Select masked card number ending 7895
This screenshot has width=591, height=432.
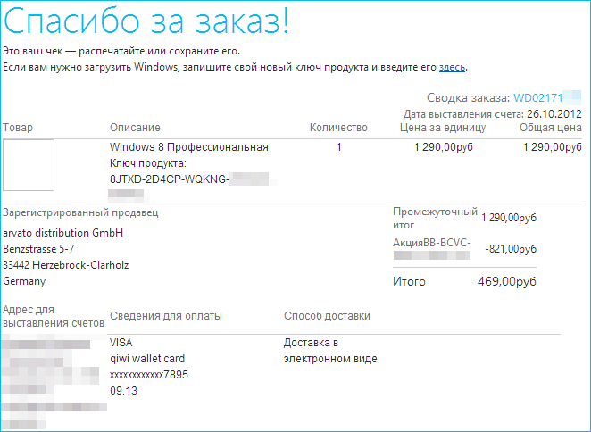click(x=149, y=375)
